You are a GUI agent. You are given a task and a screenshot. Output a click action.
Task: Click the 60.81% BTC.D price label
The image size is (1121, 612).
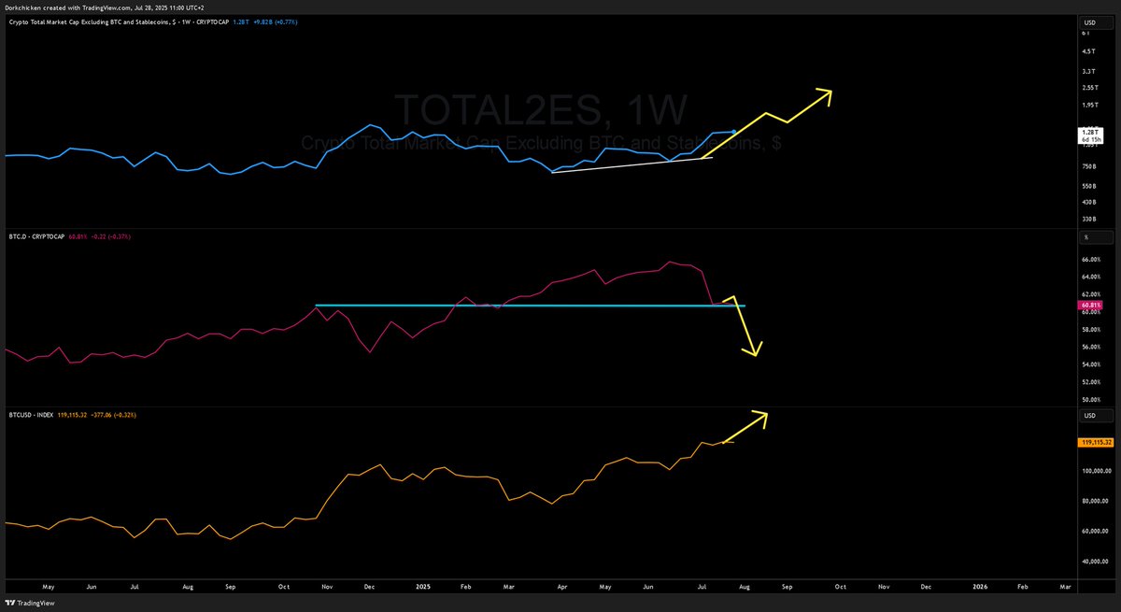point(1089,305)
